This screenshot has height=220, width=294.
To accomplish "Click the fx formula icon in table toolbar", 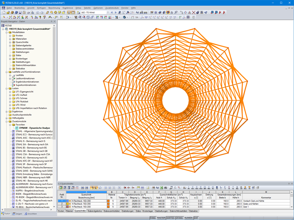I will [x=175, y=188].
